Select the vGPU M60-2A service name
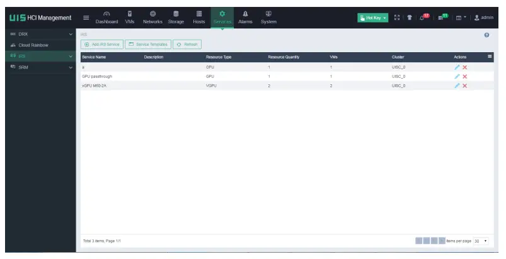 94,86
